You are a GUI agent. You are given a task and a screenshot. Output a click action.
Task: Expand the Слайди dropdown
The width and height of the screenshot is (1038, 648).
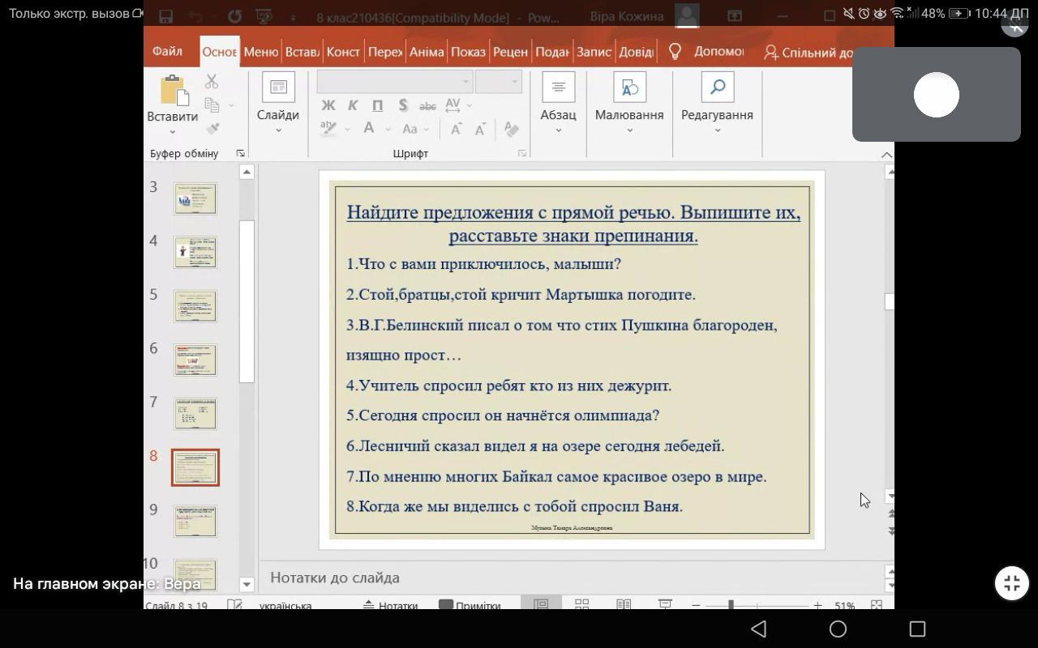click(277, 130)
